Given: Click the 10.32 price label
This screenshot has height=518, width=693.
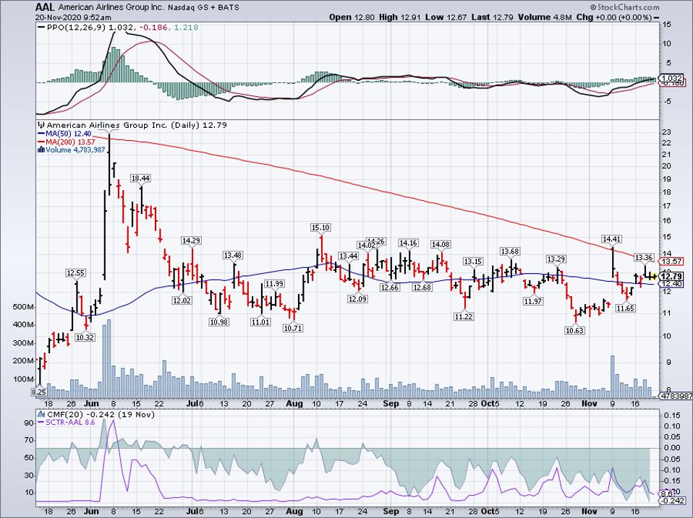Looking at the screenshot, I should (85, 337).
